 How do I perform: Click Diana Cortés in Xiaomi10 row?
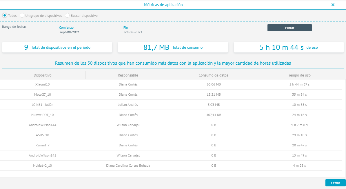pos(128,84)
